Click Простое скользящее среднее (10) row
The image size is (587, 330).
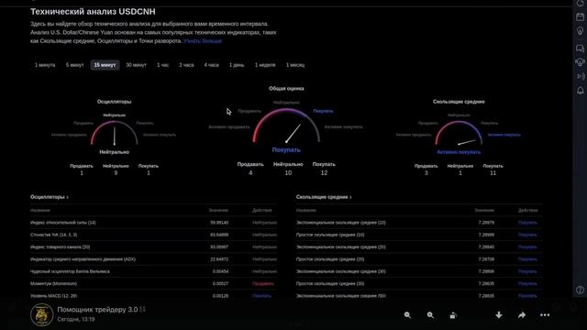click(419, 235)
